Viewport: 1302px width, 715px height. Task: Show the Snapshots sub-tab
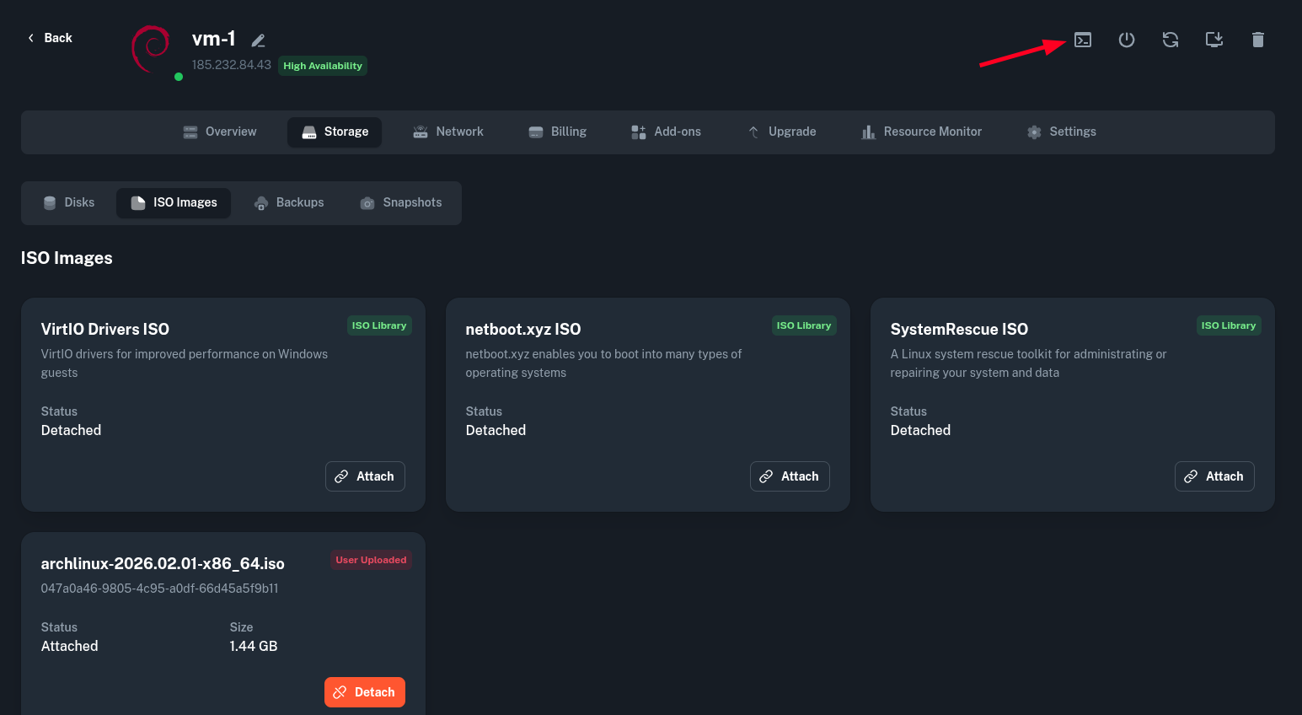tap(401, 202)
